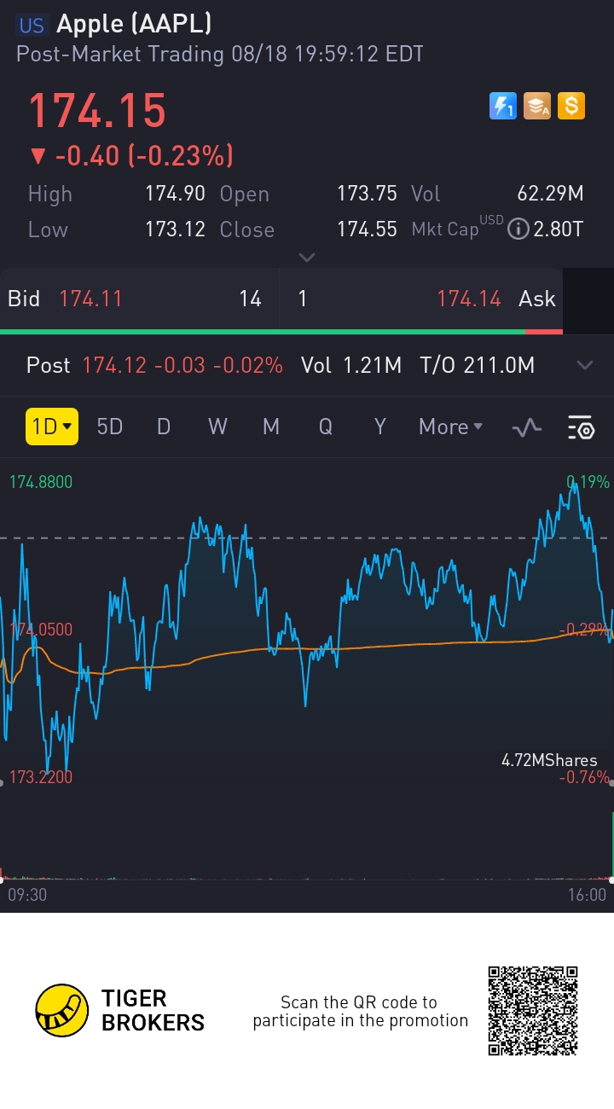
Task: Tap the promotion QR code
Action: [x=533, y=1011]
